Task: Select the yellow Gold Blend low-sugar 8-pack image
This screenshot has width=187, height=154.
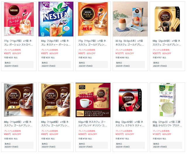Action: pos(56,100)
